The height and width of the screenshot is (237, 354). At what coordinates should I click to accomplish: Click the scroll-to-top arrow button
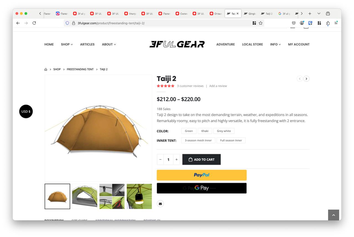(334, 215)
